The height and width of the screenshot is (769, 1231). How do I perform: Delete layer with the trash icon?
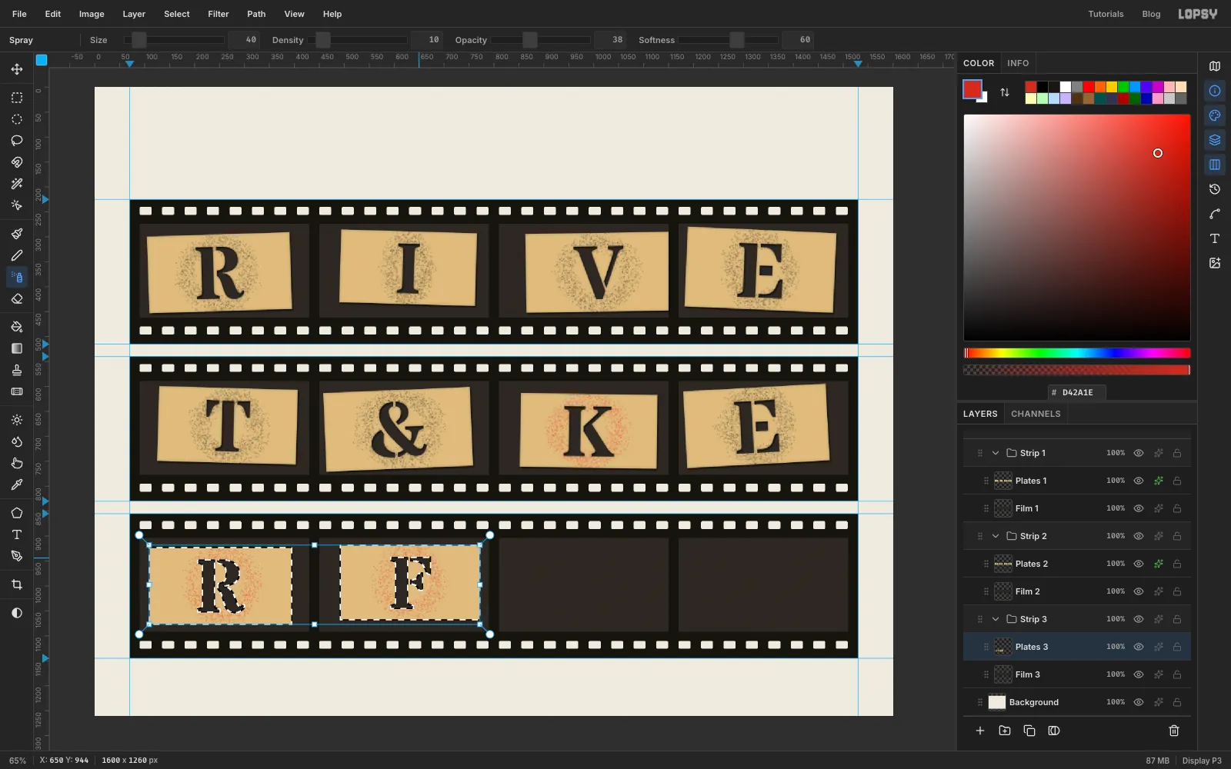[x=1174, y=731]
